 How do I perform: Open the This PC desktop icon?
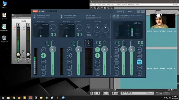[4, 4]
